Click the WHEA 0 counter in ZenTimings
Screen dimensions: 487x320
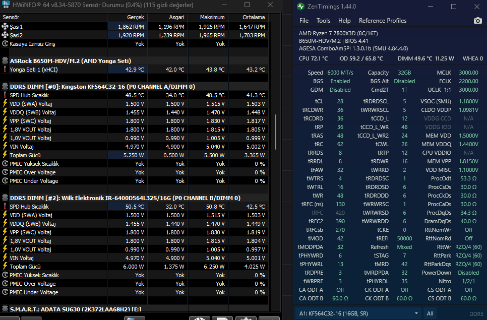[x=473, y=58]
